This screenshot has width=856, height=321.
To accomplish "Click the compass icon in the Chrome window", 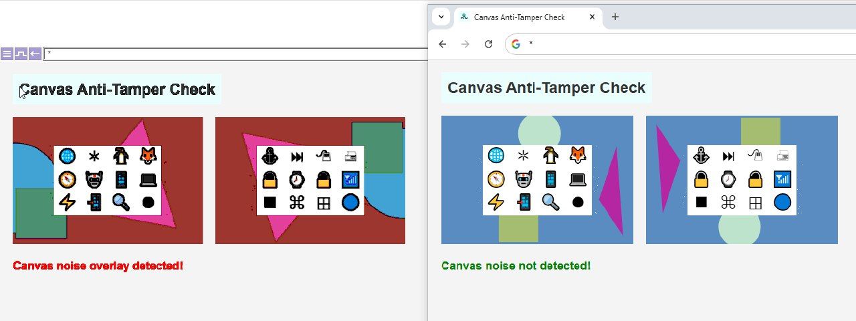I will tap(496, 179).
